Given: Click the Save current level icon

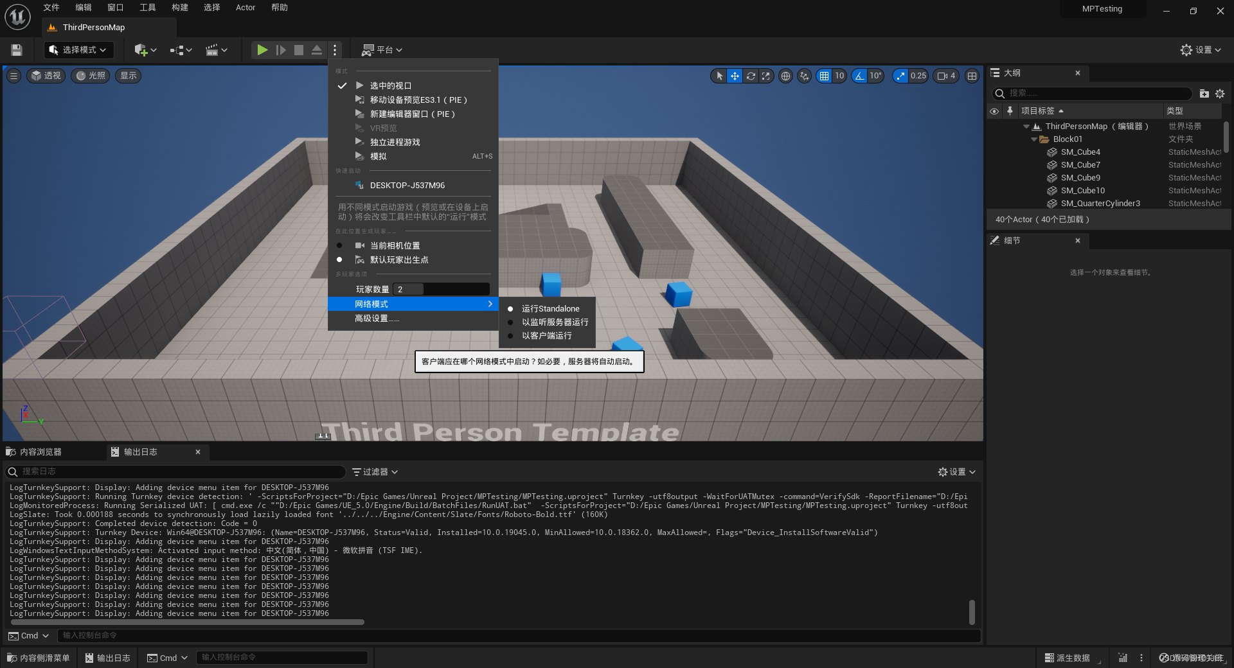Looking at the screenshot, I should coord(17,50).
